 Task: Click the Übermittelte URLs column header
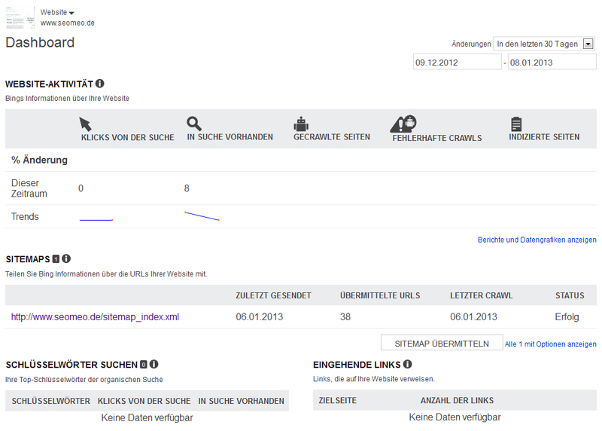pos(380,295)
